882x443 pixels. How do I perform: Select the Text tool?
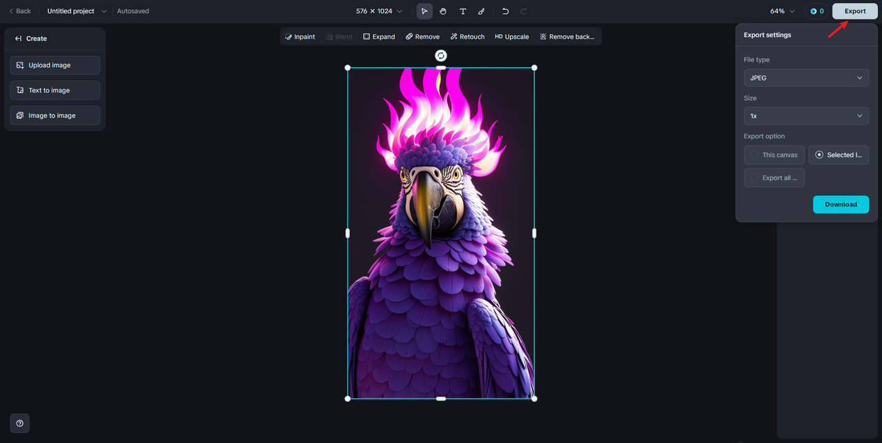pyautogui.click(x=462, y=11)
